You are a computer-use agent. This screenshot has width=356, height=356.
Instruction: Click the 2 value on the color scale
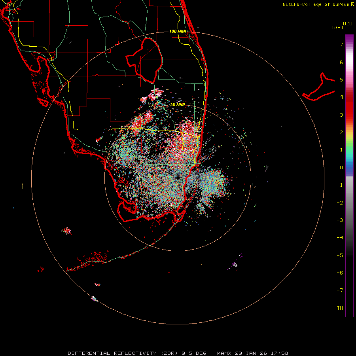click(x=341, y=133)
